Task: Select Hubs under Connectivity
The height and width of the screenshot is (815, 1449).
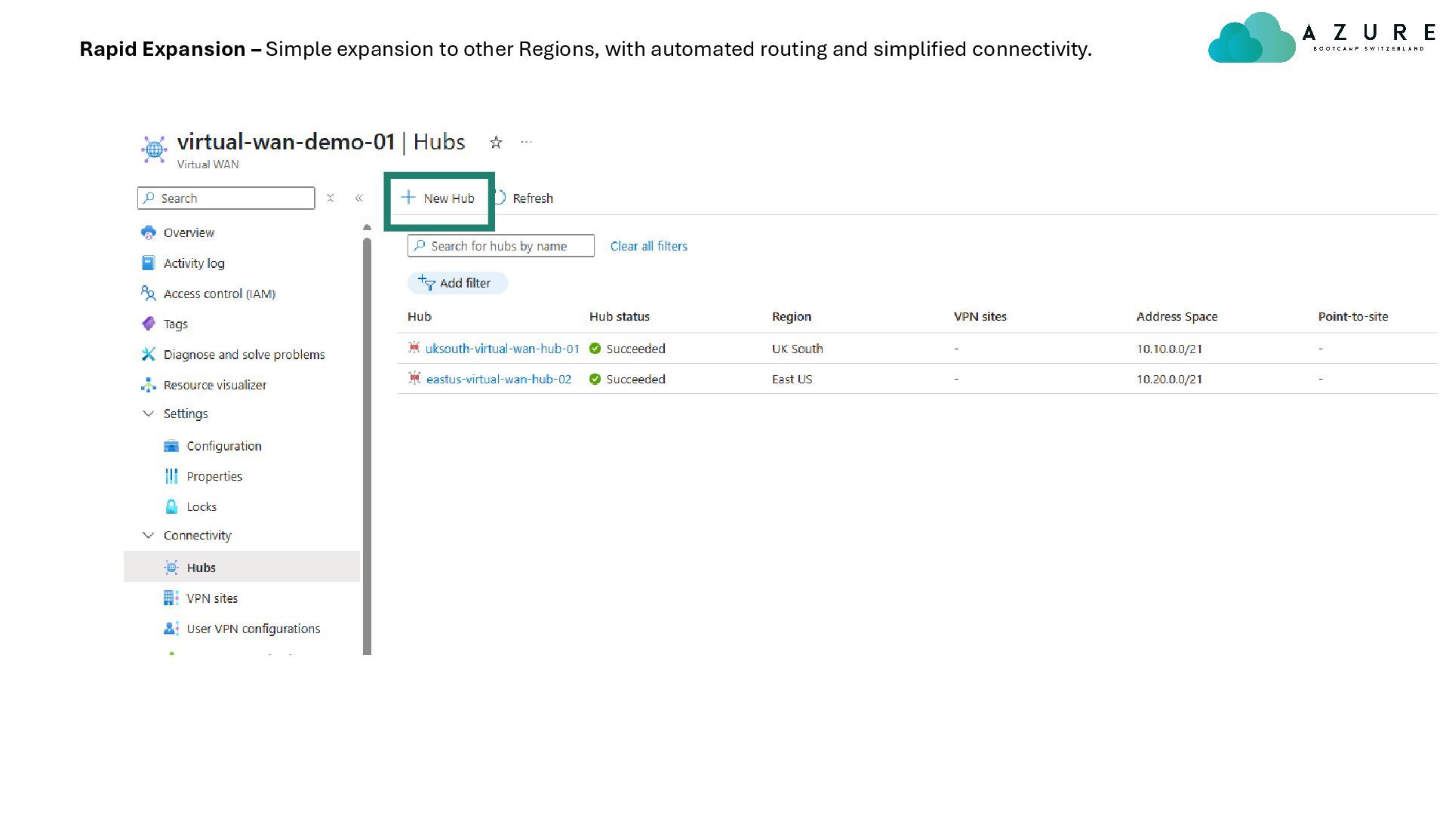Action: click(x=241, y=567)
